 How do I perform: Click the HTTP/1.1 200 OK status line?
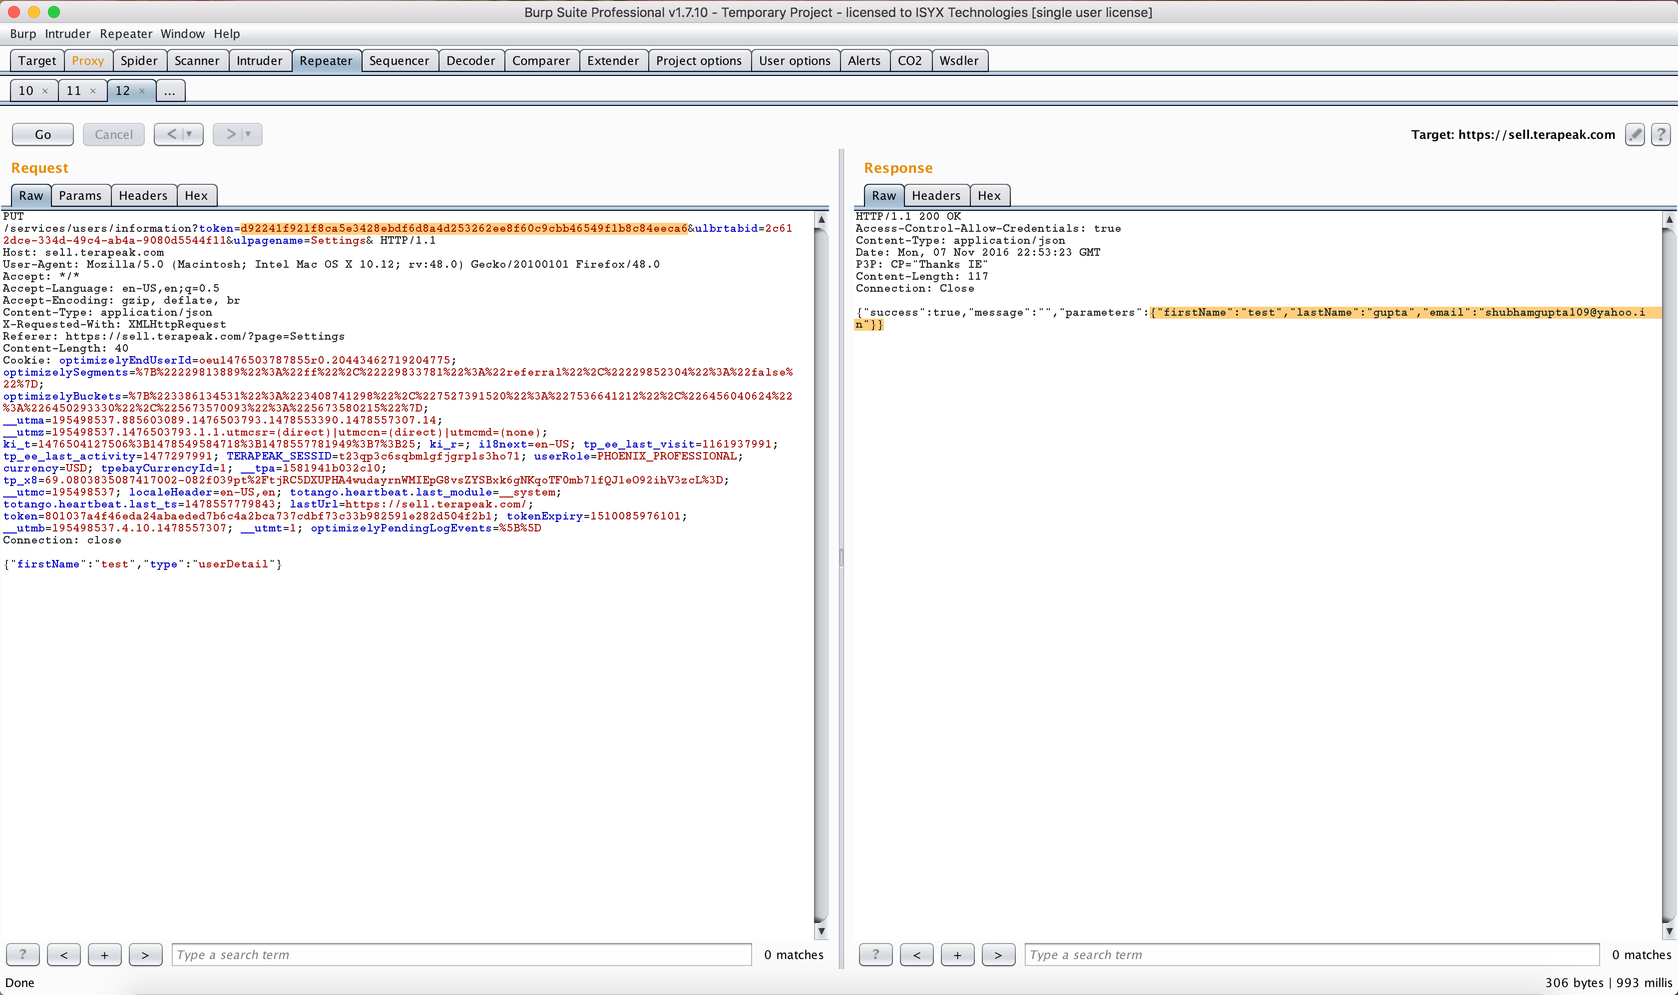click(908, 216)
